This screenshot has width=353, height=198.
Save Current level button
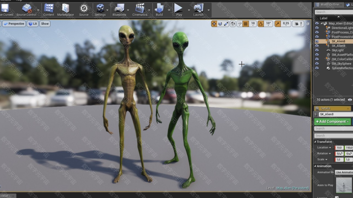pos(6,10)
